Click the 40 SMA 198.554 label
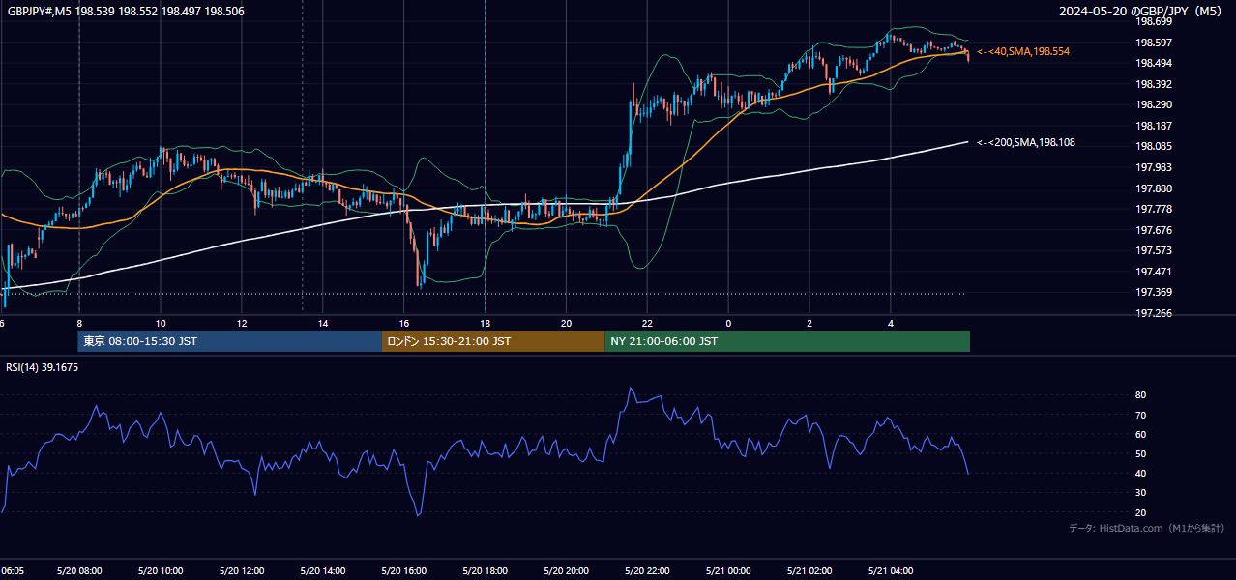1236x580 pixels. [x=1023, y=51]
